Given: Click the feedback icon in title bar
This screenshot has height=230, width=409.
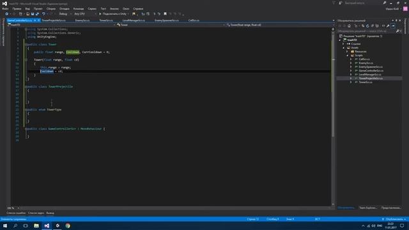Looking at the screenshot, I should pyautogui.click(x=341, y=3).
